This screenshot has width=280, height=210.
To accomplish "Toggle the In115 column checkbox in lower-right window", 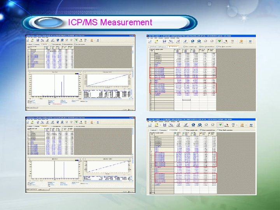I will tap(201, 133).
